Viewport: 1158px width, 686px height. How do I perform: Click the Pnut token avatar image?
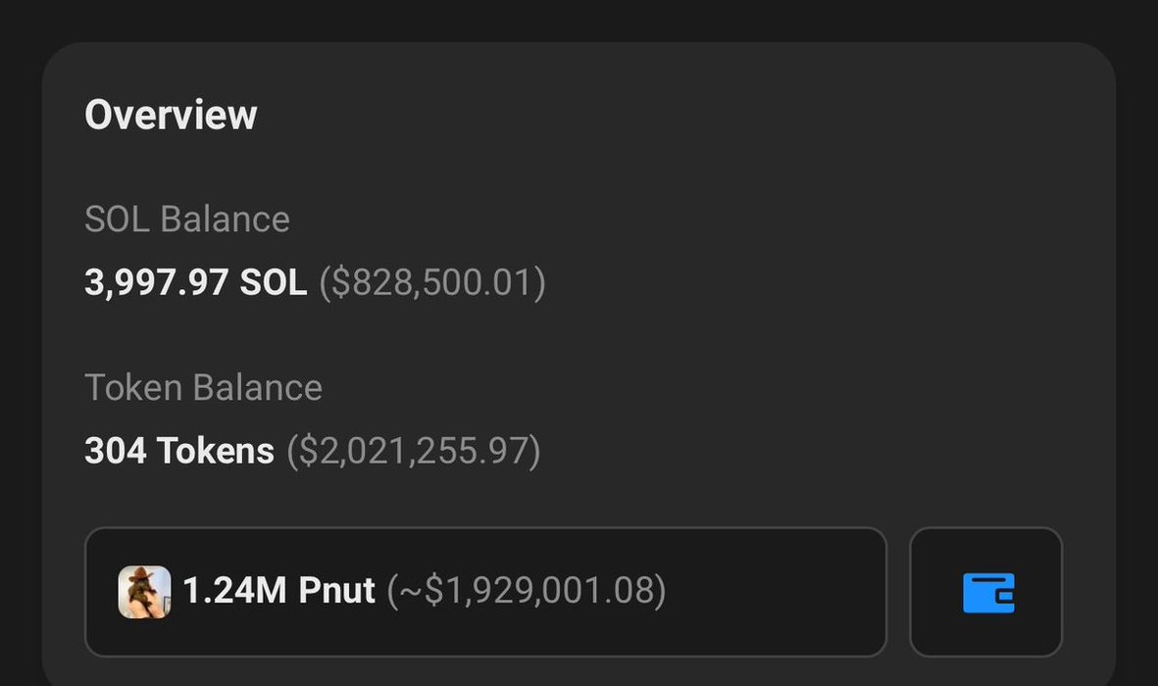[x=144, y=592]
